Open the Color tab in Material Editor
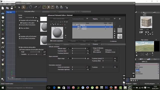This screenshot has height=90, width=160. pyautogui.click(x=86, y=44)
